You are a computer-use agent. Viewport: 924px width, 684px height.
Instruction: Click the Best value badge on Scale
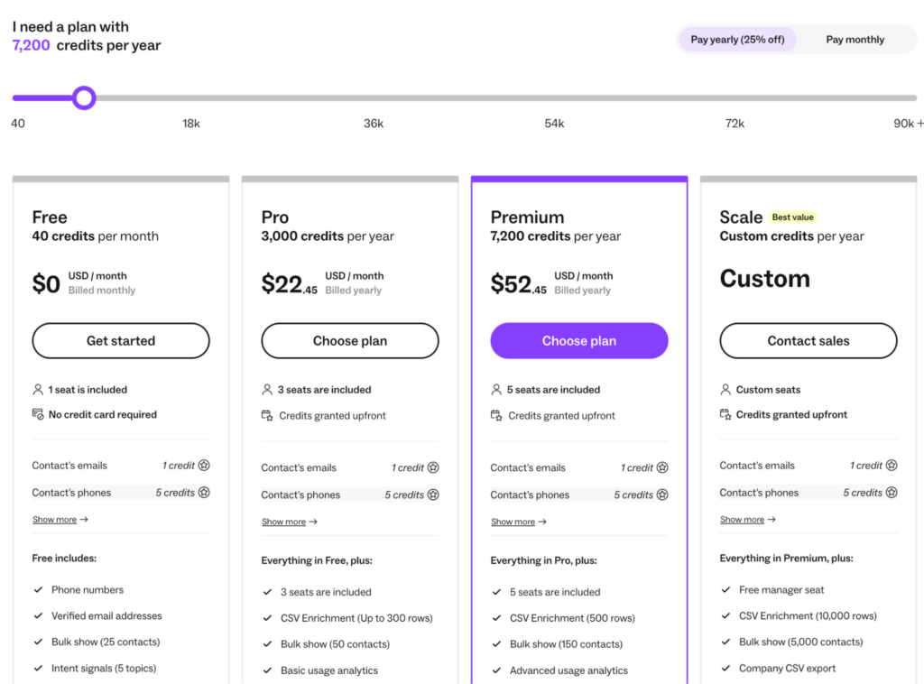click(793, 217)
